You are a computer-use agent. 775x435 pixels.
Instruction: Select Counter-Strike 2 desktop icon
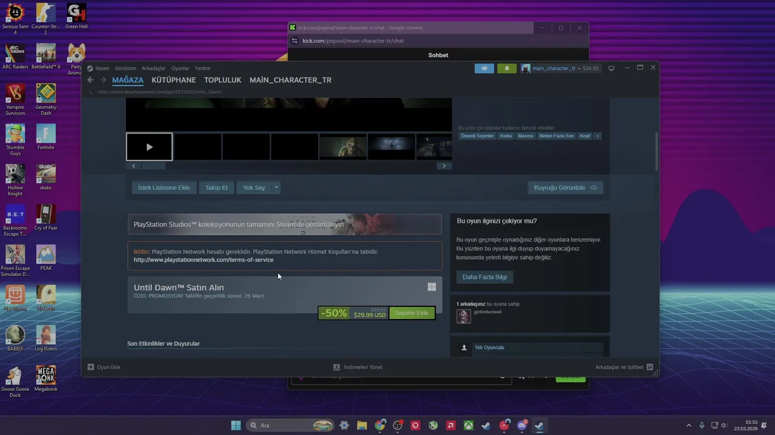click(45, 19)
